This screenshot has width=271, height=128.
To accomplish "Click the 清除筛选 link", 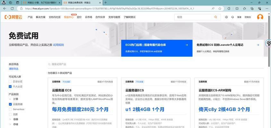I will click(13, 69).
